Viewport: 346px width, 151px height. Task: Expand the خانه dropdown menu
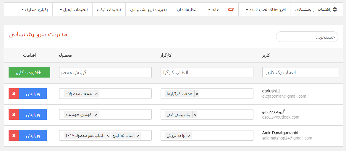(213, 9)
